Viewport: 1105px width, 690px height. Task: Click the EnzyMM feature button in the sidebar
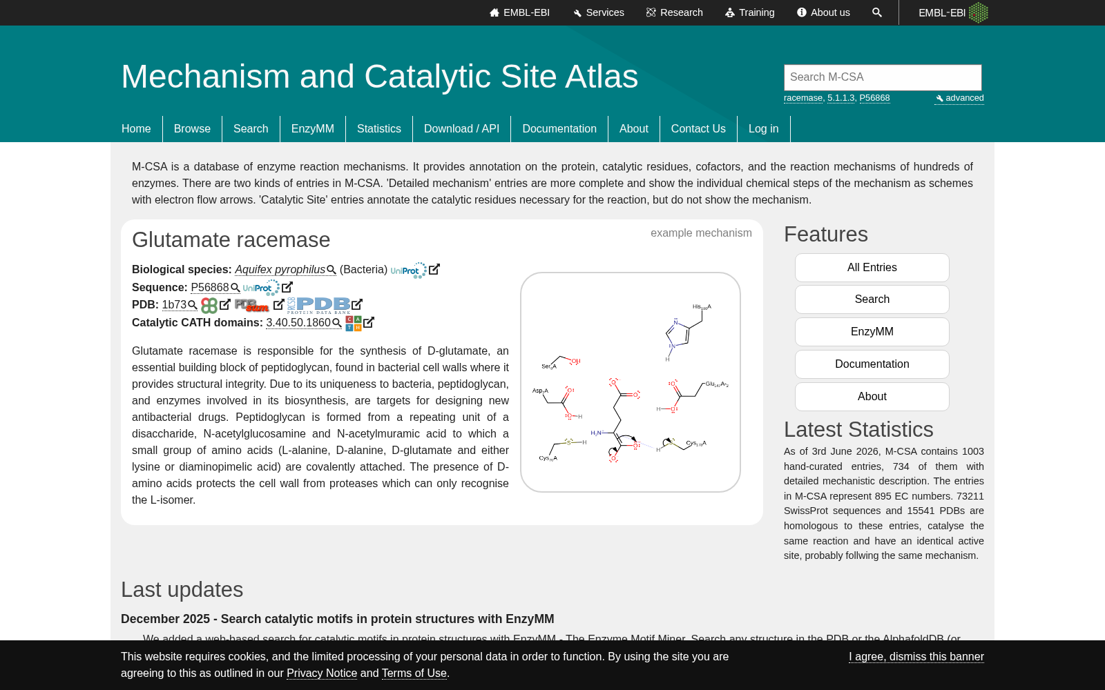872,332
